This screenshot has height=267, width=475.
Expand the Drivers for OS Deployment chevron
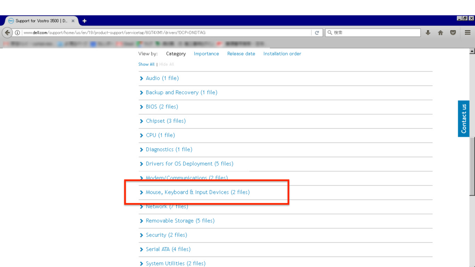click(141, 164)
